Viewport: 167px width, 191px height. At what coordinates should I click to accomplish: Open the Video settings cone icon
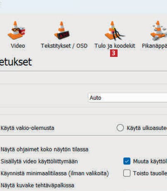(16, 30)
